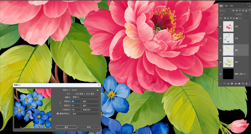Open the height unit 厘米 dropdown
The width and height of the screenshot is (251, 134).
[x=91, y=106]
